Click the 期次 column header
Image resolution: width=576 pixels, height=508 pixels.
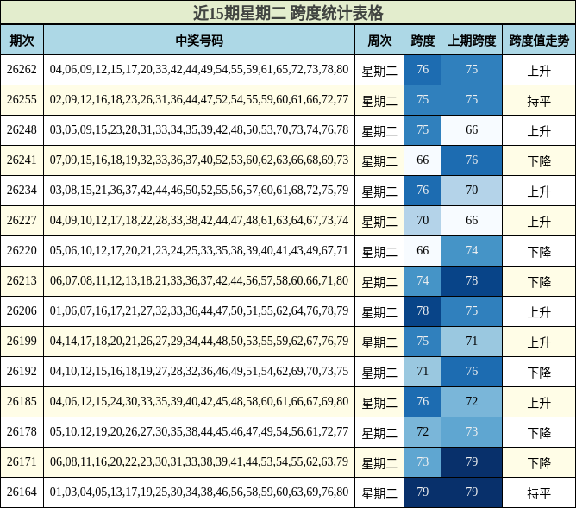coord(22,40)
